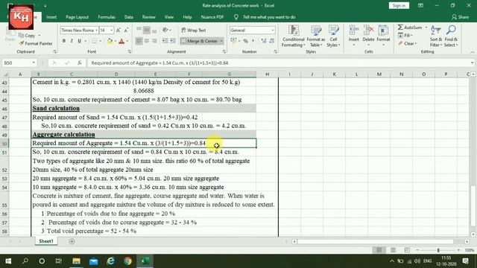
Task: Open the Number format dialog launcher
Action: pyautogui.click(x=276, y=52)
